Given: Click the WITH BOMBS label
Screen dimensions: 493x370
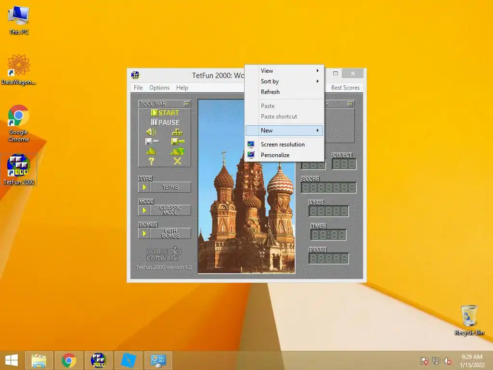Looking at the screenshot, I should [170, 234].
